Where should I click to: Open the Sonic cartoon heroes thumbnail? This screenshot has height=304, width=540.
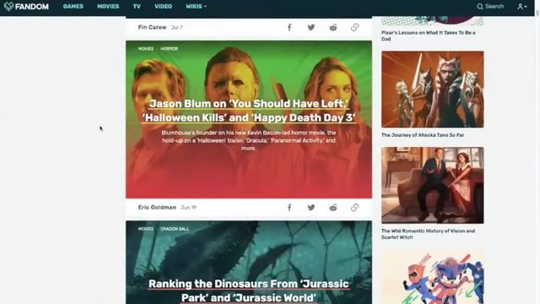point(433,278)
